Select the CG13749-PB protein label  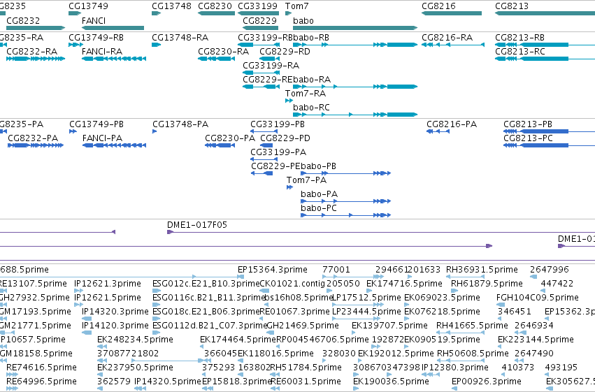click(96, 124)
